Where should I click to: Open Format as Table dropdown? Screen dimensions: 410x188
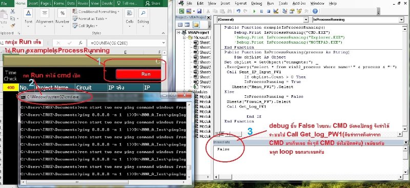(x=90, y=18)
